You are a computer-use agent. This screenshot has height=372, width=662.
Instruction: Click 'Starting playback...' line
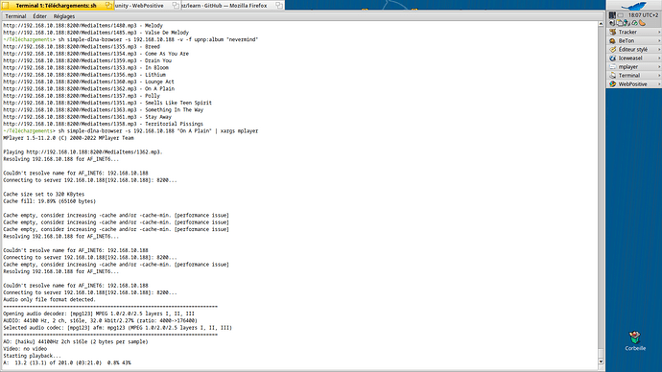click(32, 356)
